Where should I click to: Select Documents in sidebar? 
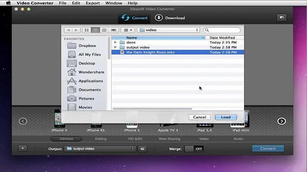pyautogui.click(x=84, y=89)
